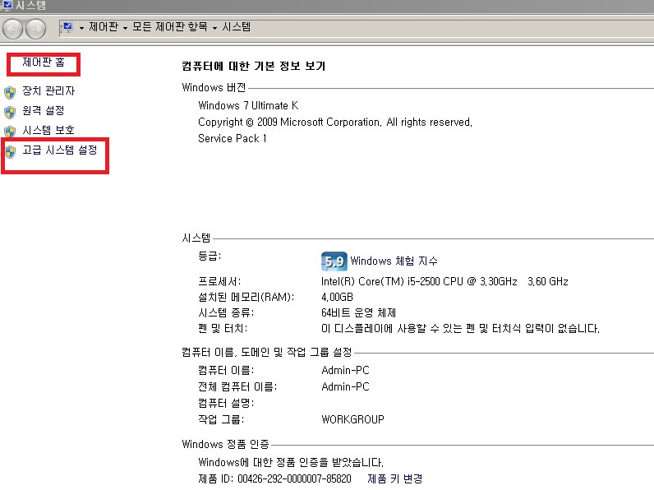Select the 제어판 breadcrumb segment

click(x=104, y=27)
